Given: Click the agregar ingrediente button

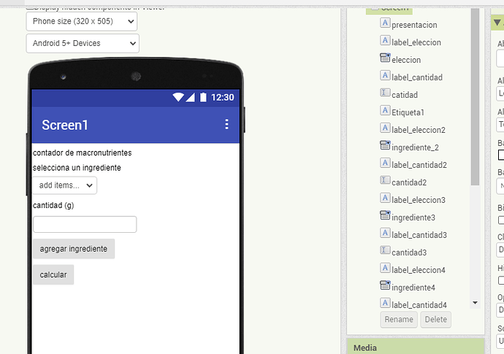Looking at the screenshot, I should (74, 249).
